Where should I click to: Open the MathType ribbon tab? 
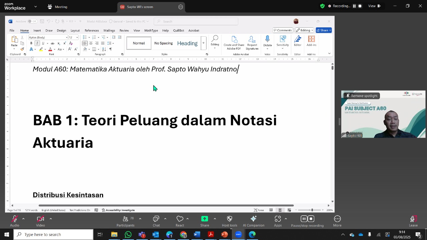(x=151, y=30)
